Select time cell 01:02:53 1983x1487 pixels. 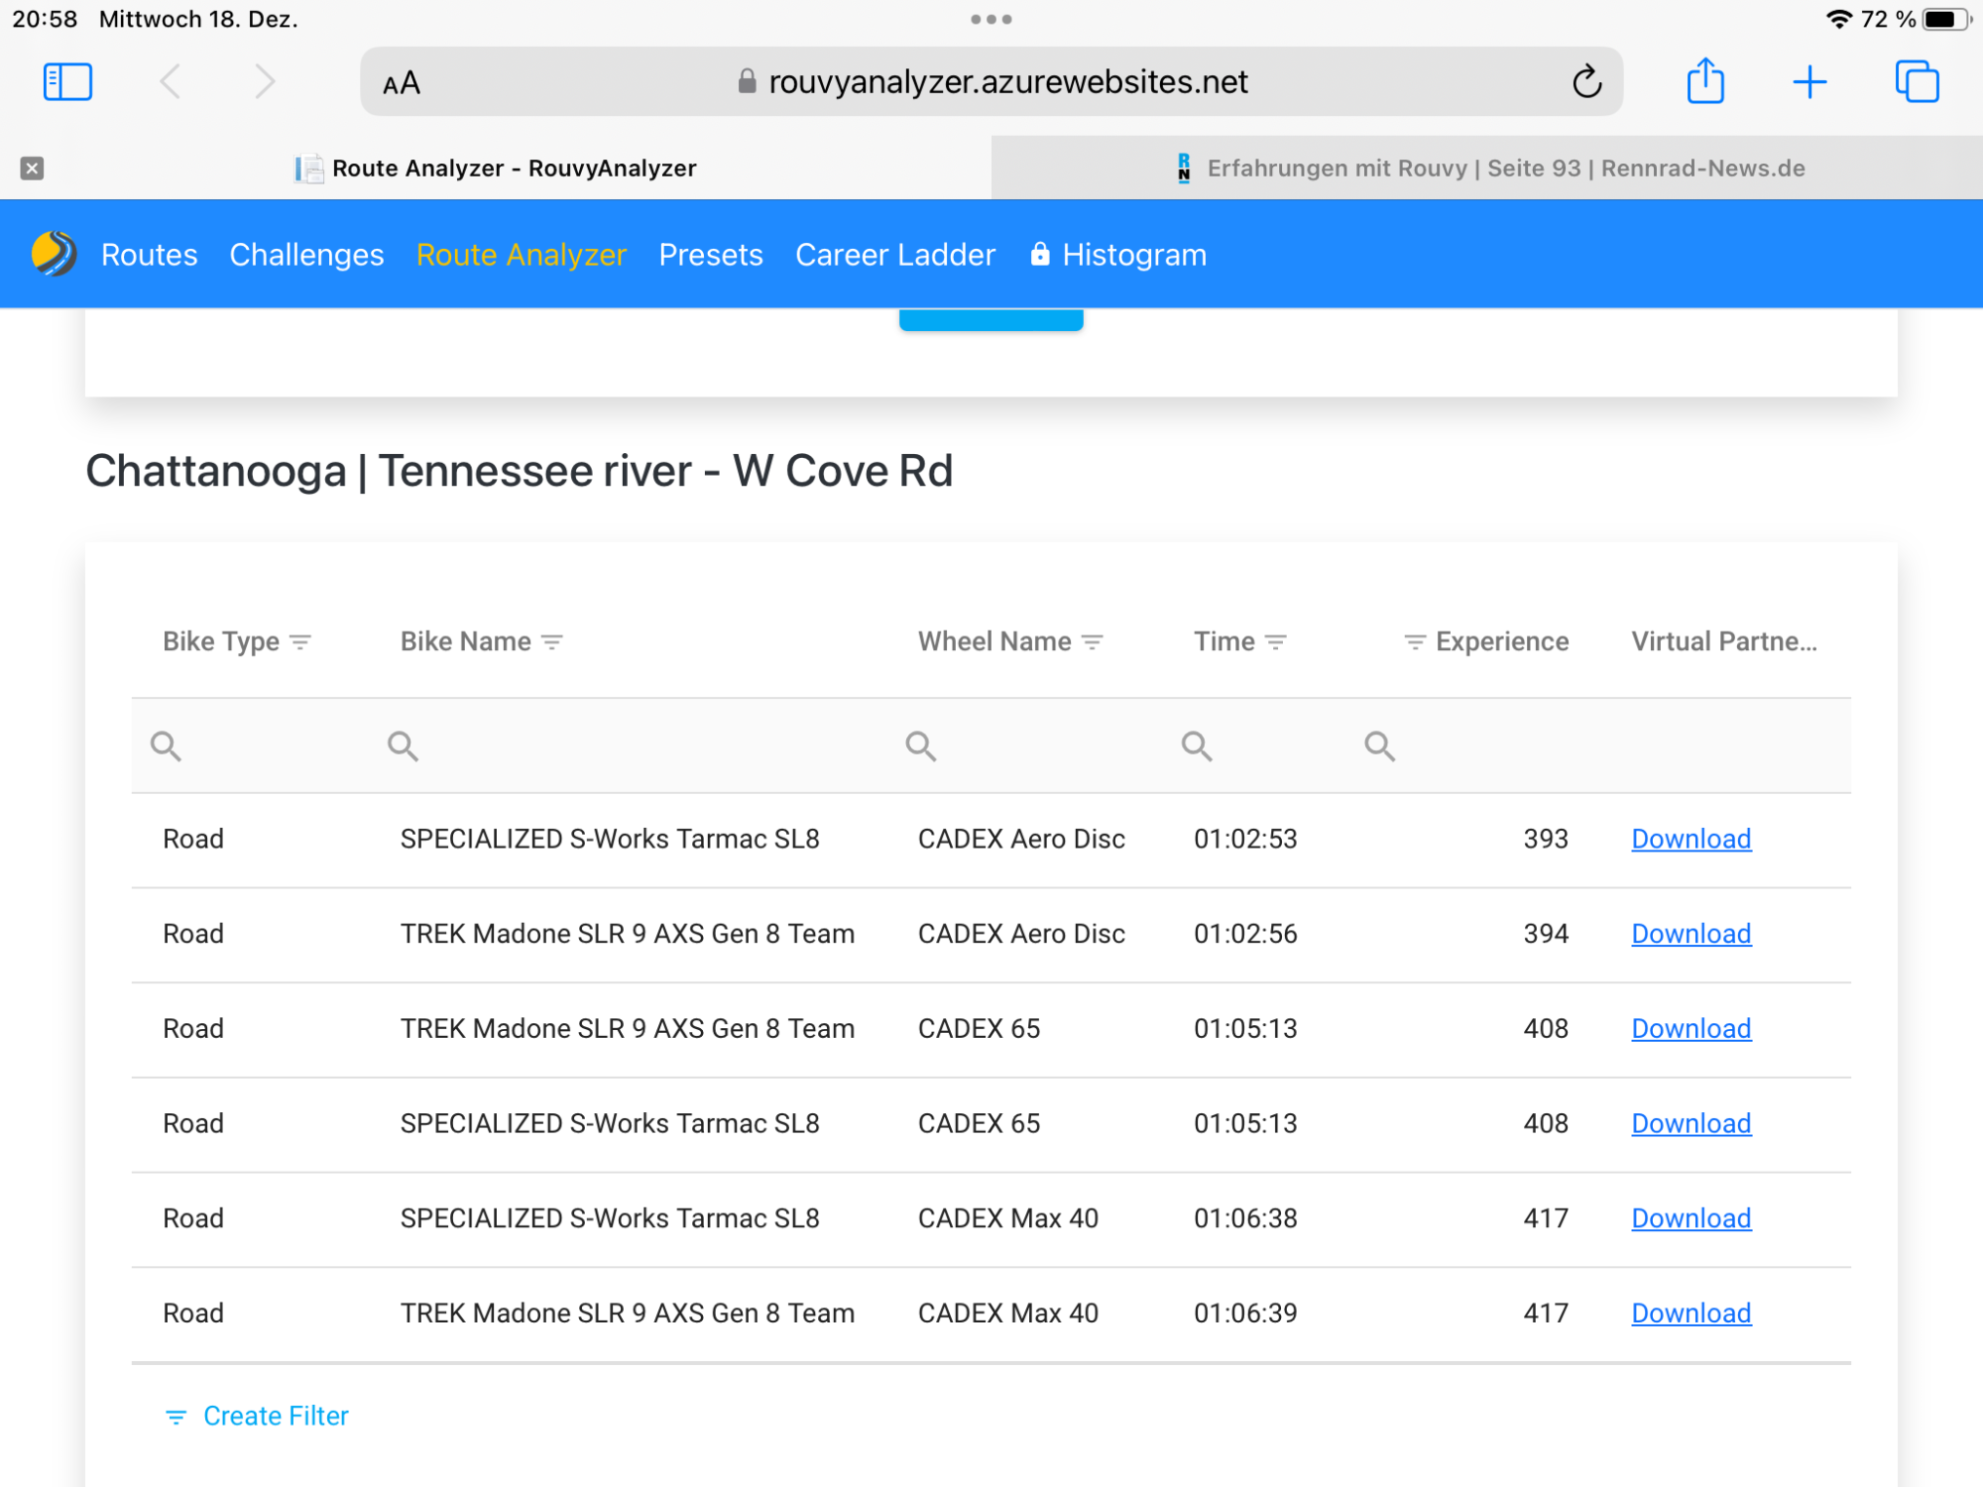[1245, 839]
